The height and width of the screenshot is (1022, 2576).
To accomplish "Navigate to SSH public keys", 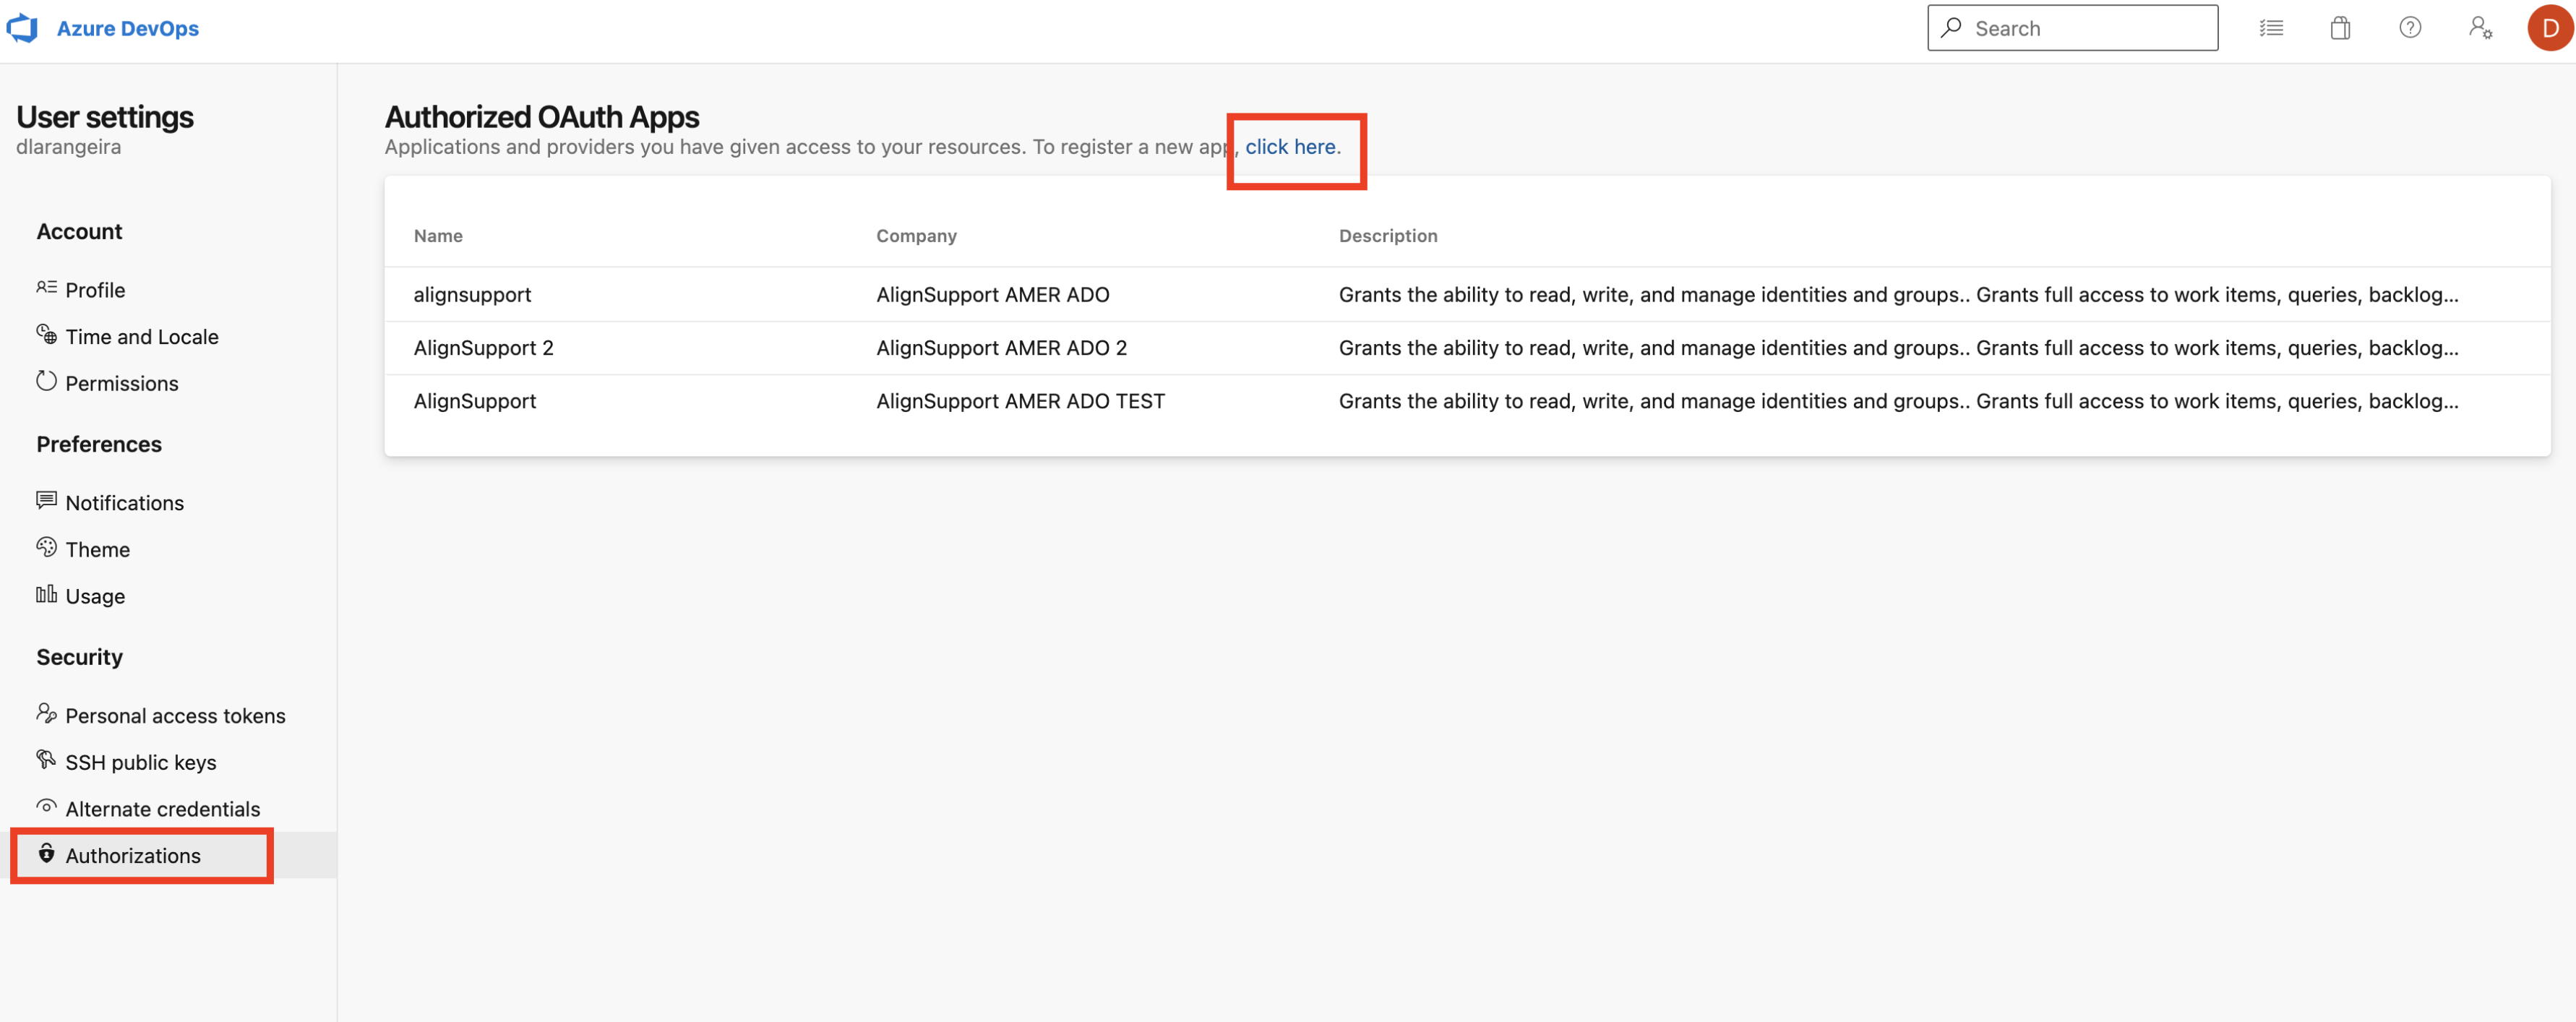I will [x=140, y=763].
